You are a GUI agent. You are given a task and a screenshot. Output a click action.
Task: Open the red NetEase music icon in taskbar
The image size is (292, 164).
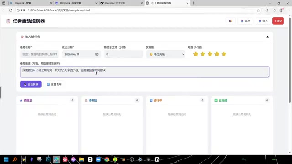click(65, 159)
